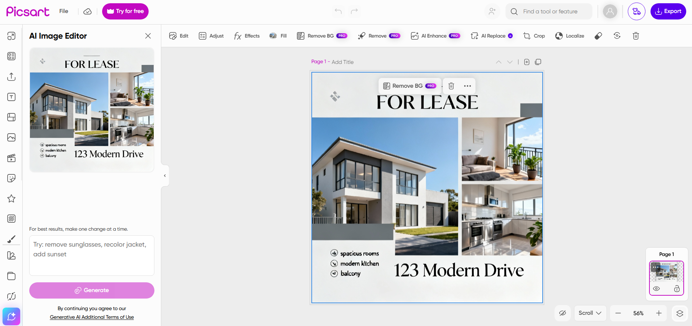
Task: Select the Remove PRO object tool
Action: tap(379, 36)
